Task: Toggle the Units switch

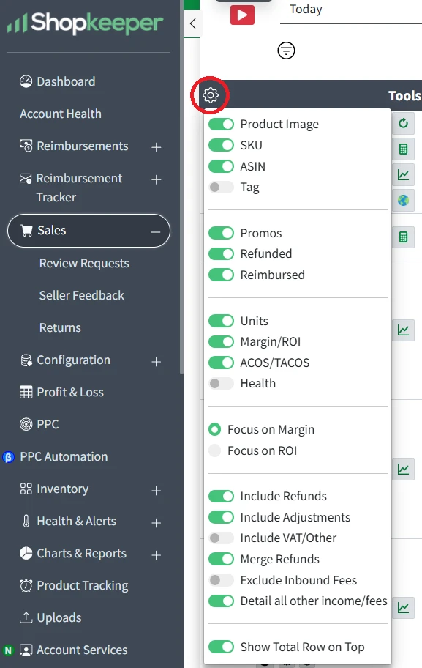Action: point(221,321)
